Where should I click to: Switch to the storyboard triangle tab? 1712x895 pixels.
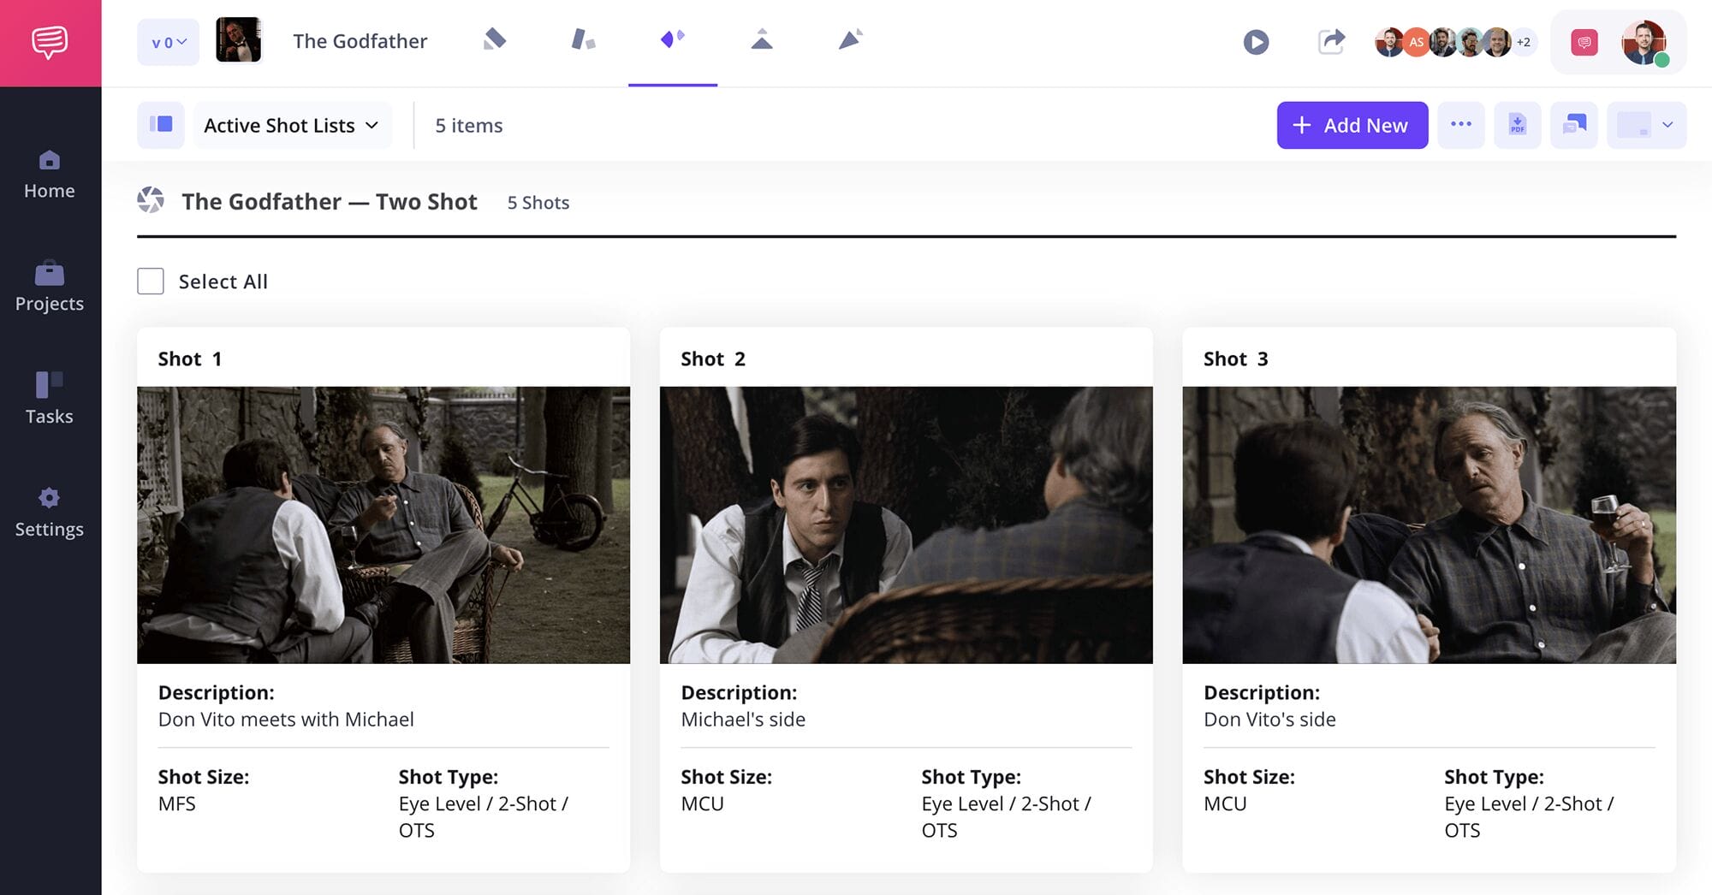(762, 39)
